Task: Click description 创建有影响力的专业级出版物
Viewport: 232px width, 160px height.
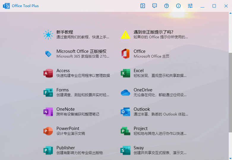Action: (80, 153)
